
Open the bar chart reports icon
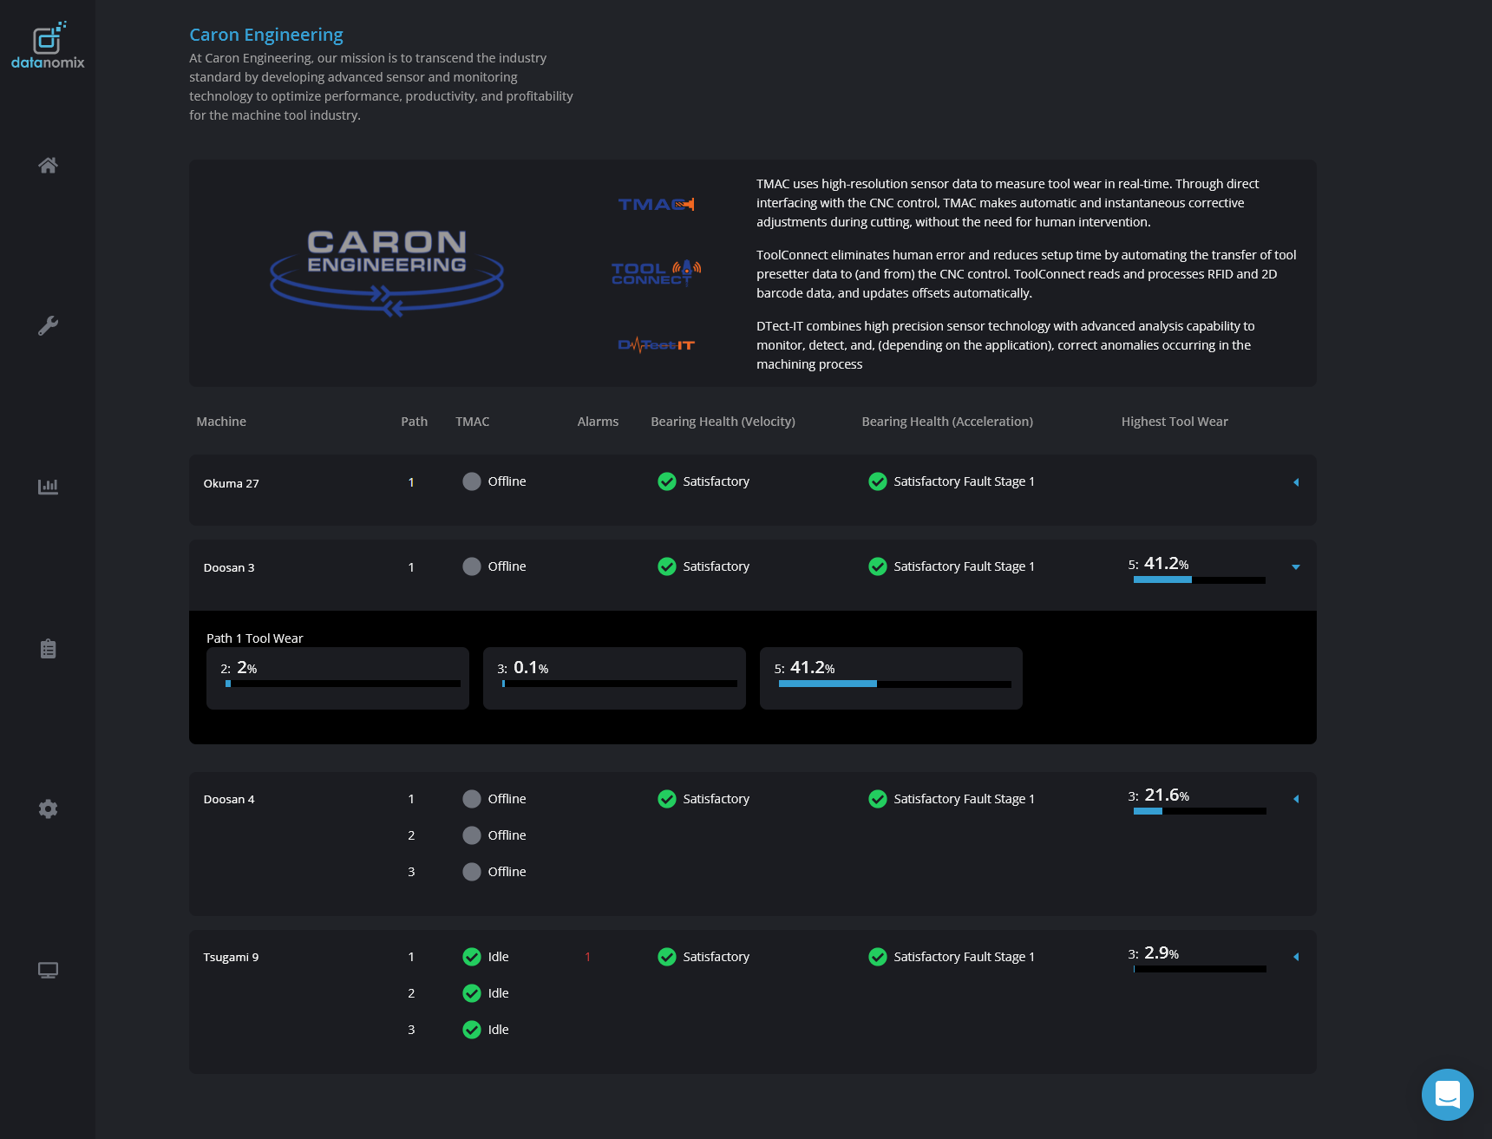48,487
